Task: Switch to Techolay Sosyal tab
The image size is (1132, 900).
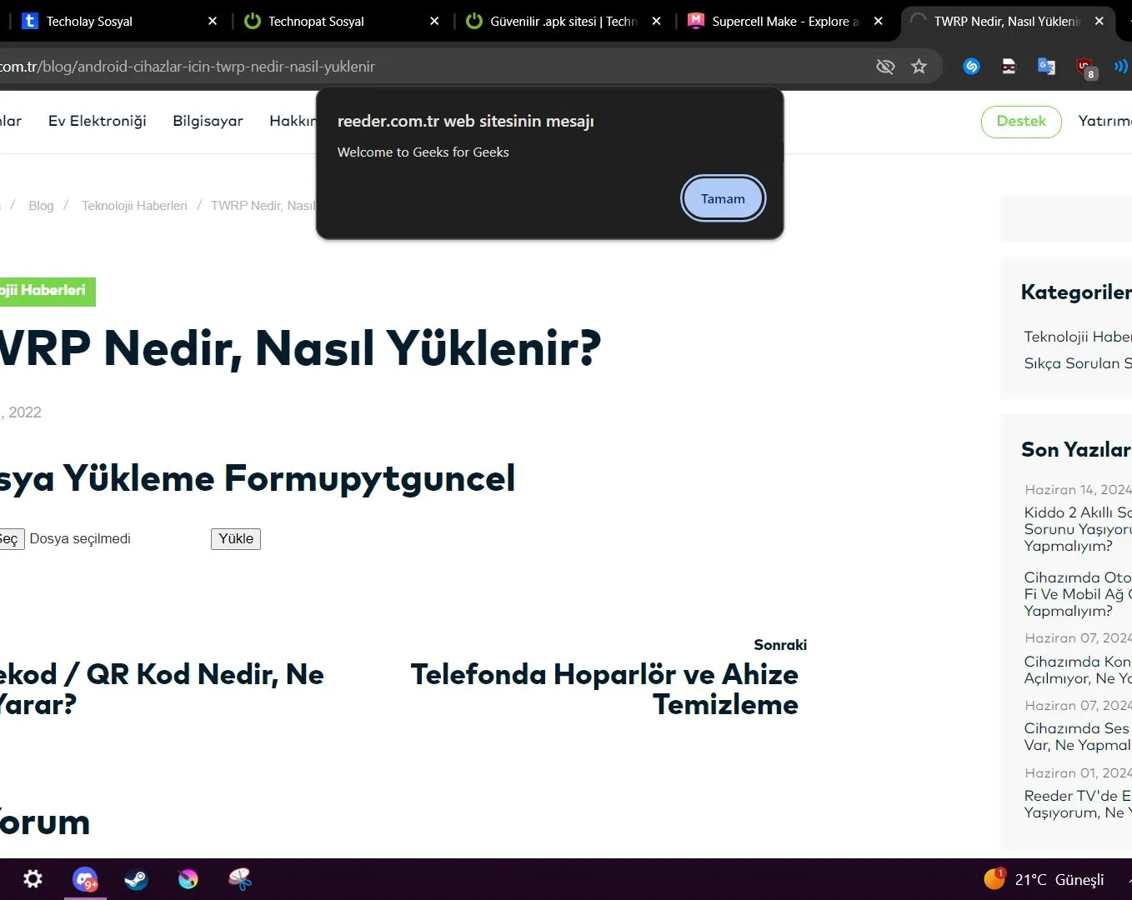Action: click(118, 21)
